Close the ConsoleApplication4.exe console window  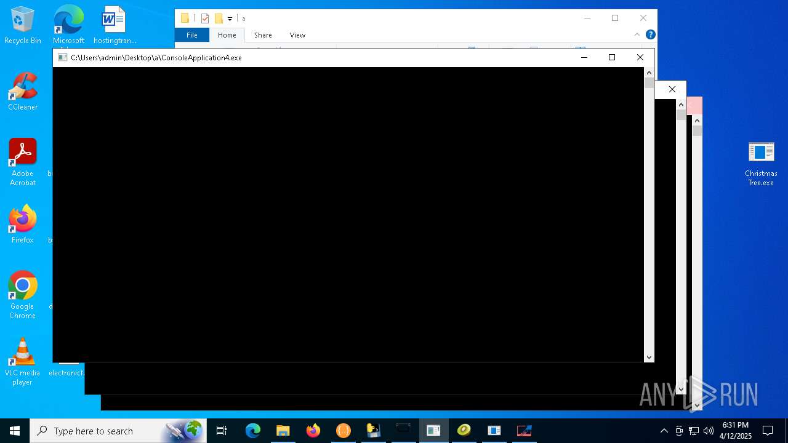[640, 57]
